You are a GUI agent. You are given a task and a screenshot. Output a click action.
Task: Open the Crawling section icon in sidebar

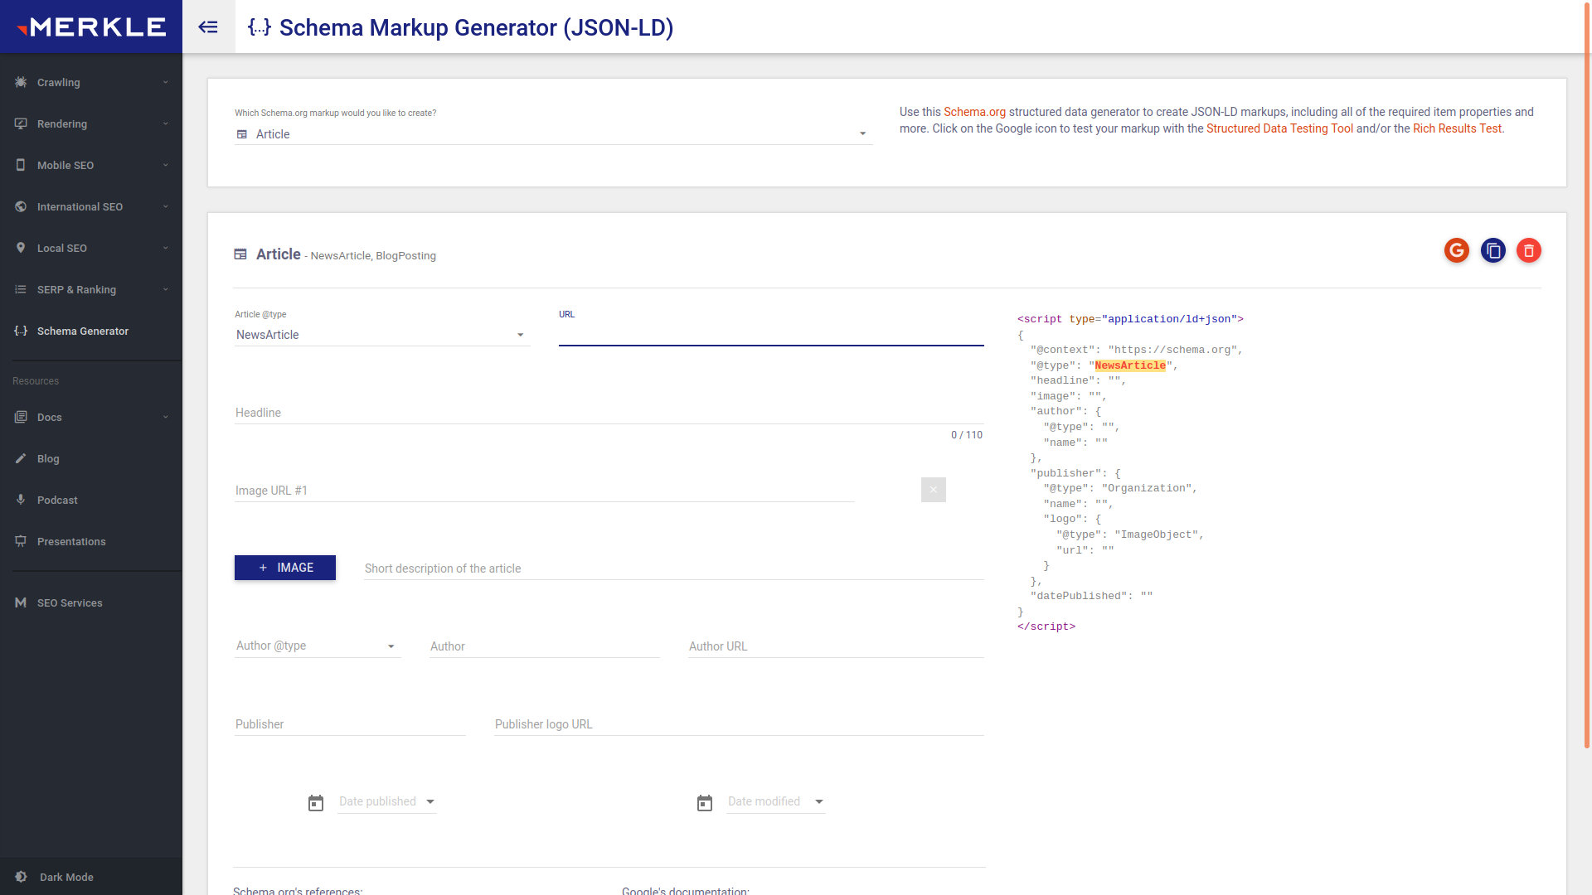click(20, 82)
